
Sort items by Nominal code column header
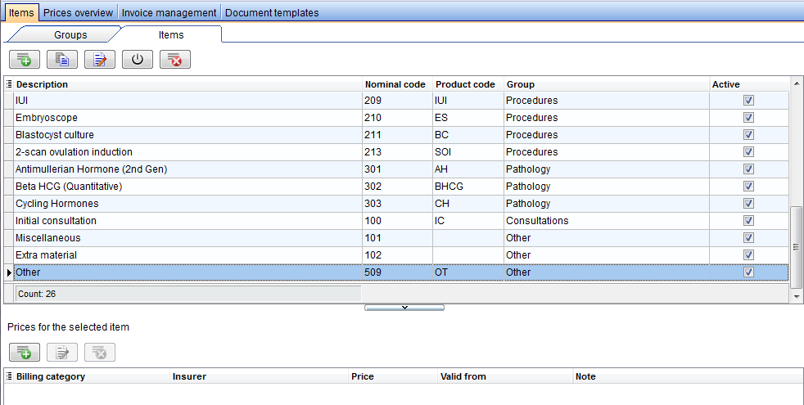click(x=395, y=84)
